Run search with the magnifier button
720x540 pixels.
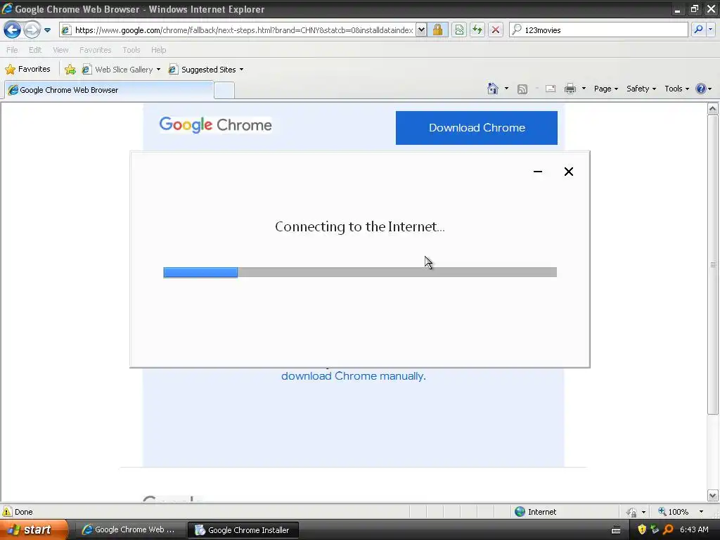tap(698, 30)
